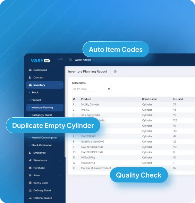Open Contact menu item
This screenshot has width=195, height=203.
[x=39, y=77]
